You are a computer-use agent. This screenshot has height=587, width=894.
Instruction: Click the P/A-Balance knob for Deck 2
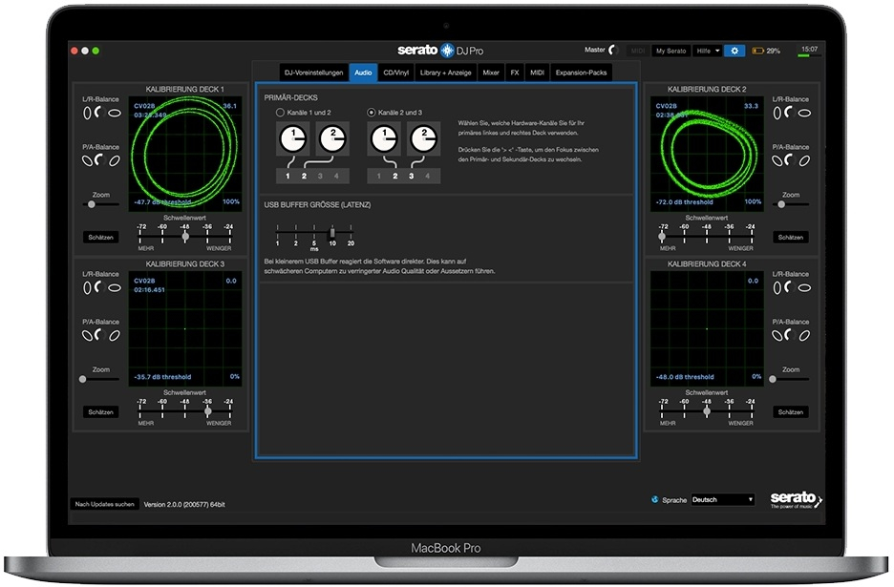[x=790, y=160]
